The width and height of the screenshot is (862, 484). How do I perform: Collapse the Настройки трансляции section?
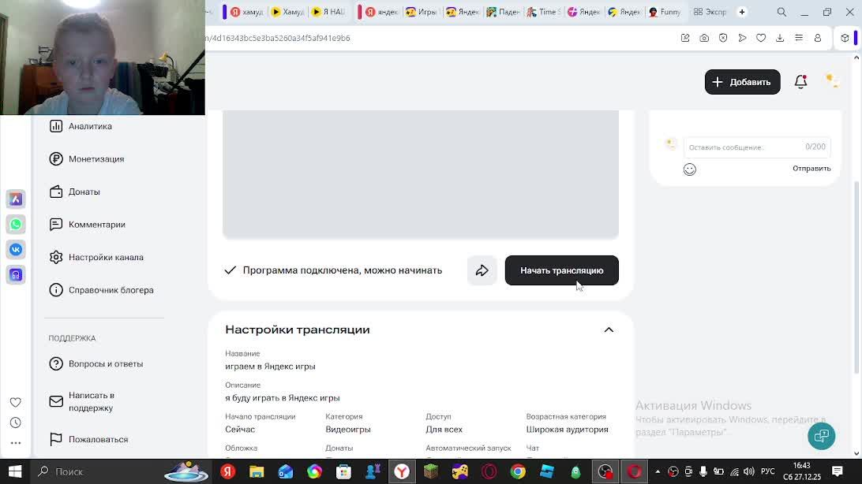[609, 329]
